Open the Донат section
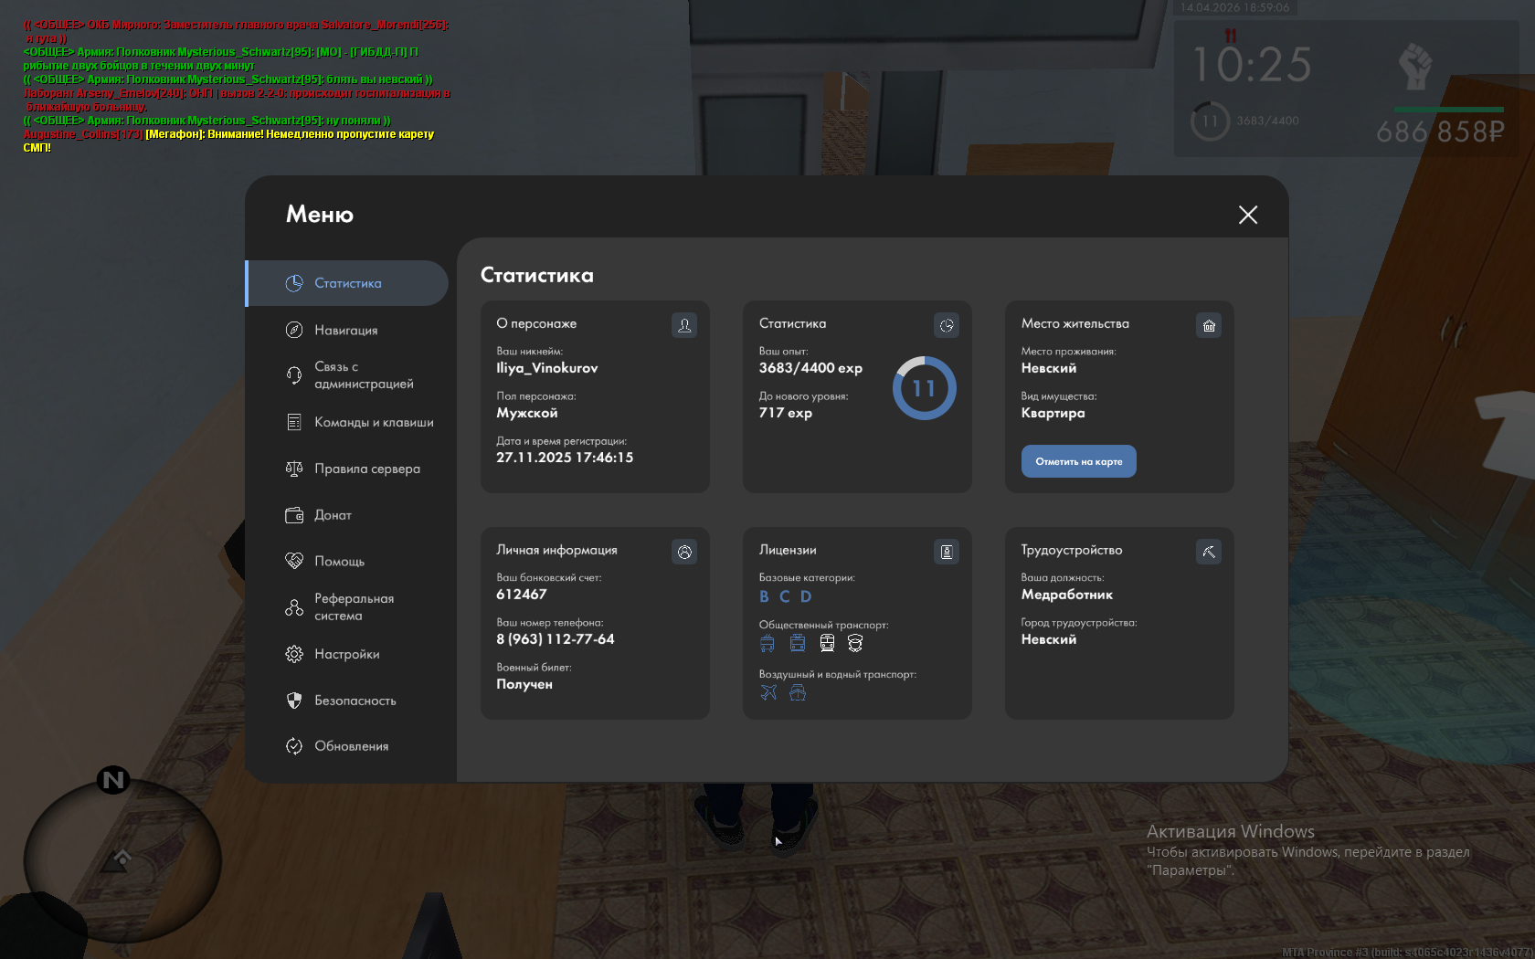Viewport: 1535px width, 959px height. pos(333,515)
